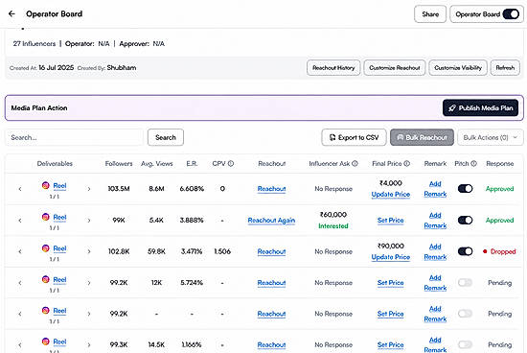
Task: Click the Deliverables column header
Action: [x=55, y=163]
